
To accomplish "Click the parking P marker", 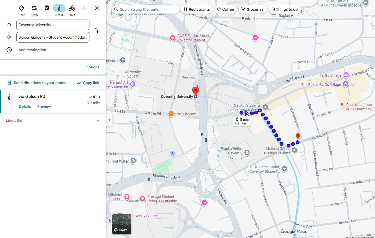I will pos(172,153).
